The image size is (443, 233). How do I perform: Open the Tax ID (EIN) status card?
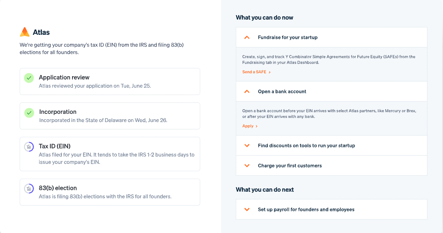(x=110, y=154)
